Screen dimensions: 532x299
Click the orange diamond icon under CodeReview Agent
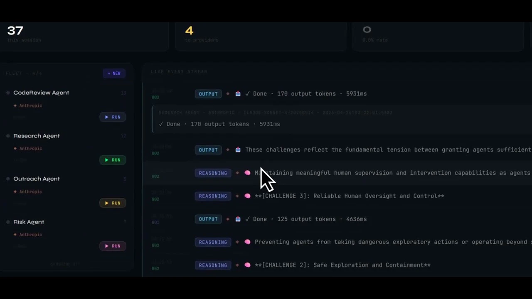coord(15,105)
